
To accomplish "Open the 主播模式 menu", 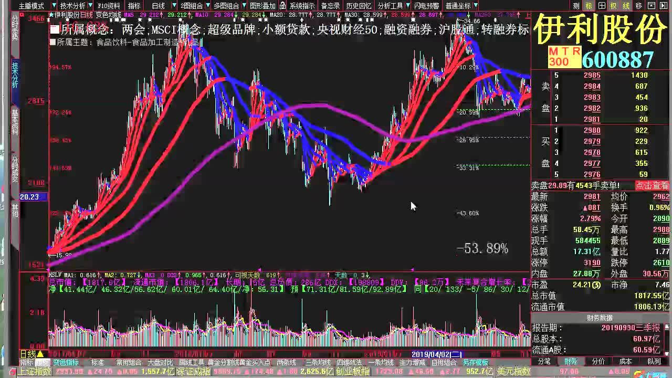I will pos(31,6).
